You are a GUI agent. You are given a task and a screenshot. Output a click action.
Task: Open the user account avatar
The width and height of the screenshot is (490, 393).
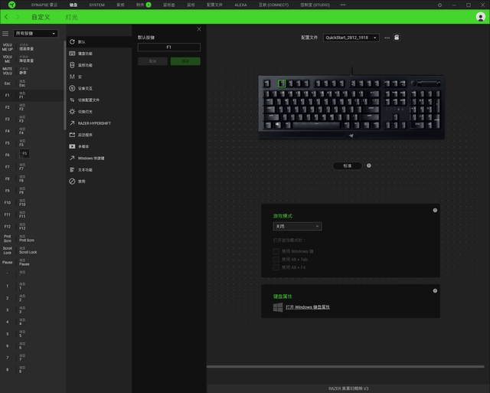pos(480,17)
